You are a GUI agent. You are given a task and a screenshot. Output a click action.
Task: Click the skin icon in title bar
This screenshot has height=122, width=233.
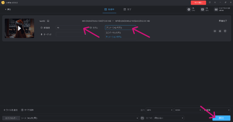click(210, 2)
